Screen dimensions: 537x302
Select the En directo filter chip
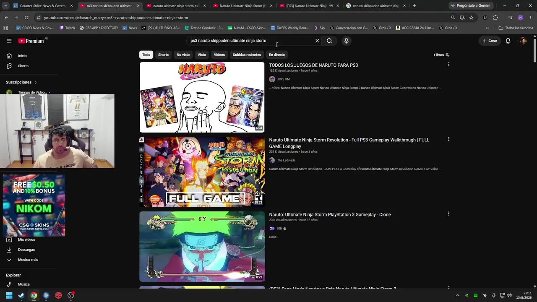[x=276, y=55]
